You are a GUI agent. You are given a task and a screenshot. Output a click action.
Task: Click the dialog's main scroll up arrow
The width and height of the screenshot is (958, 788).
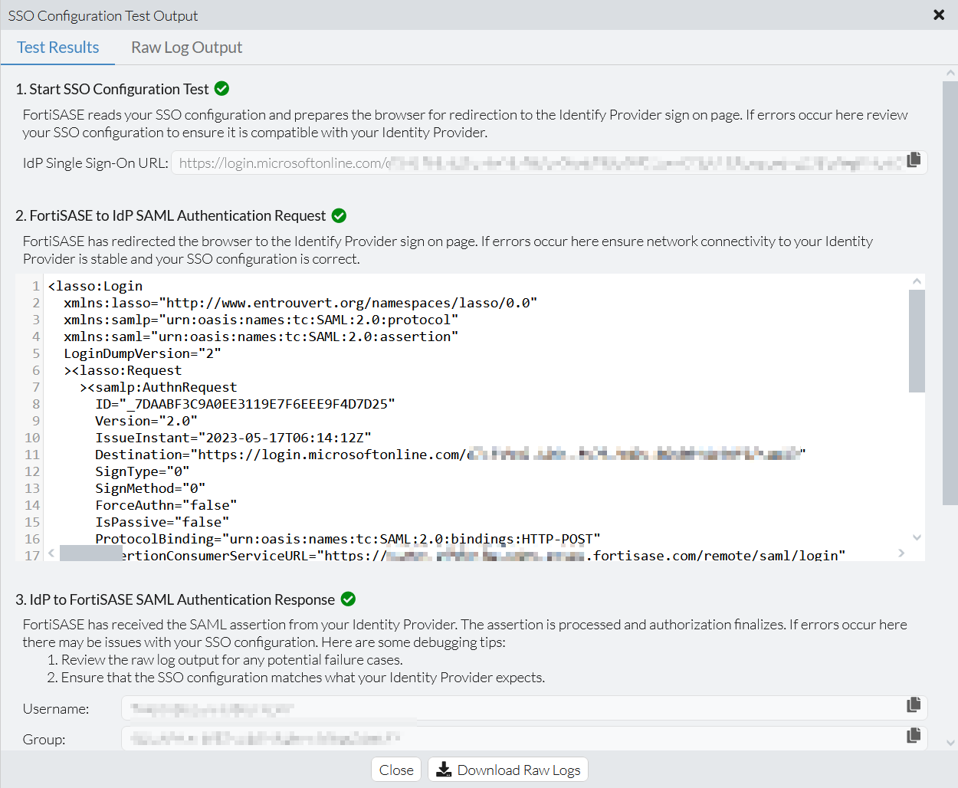[x=950, y=74]
